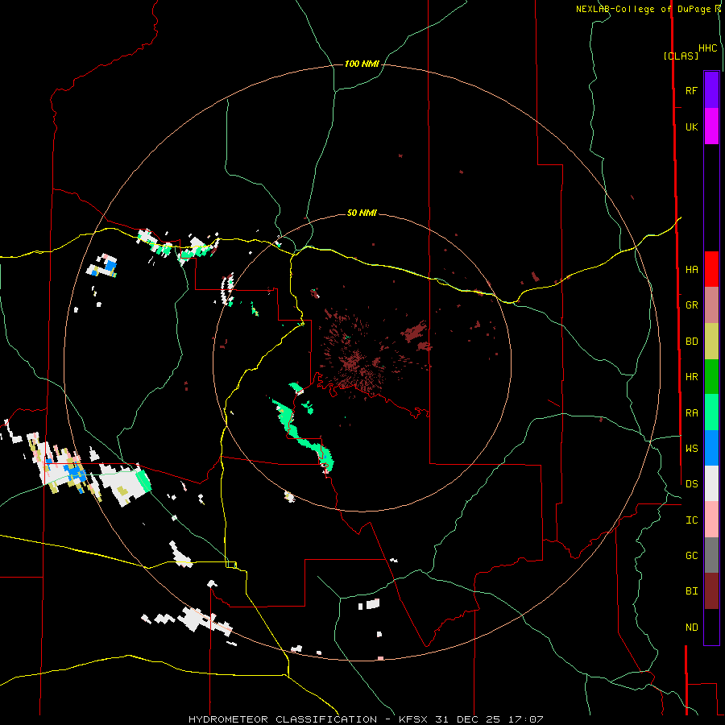This screenshot has height=725, width=725.
Task: Click the 100 NMI range ring label
Action: tap(362, 64)
